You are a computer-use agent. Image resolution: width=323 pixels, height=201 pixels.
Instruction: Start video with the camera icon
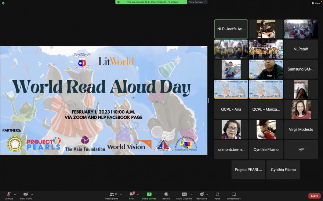coord(26,195)
